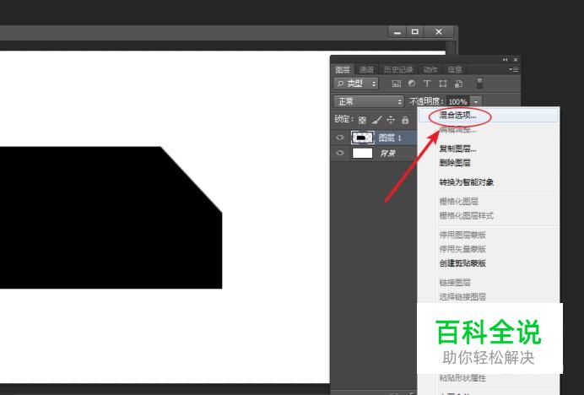Switch to the 信息 tab
The image size is (584, 395).
(x=455, y=70)
